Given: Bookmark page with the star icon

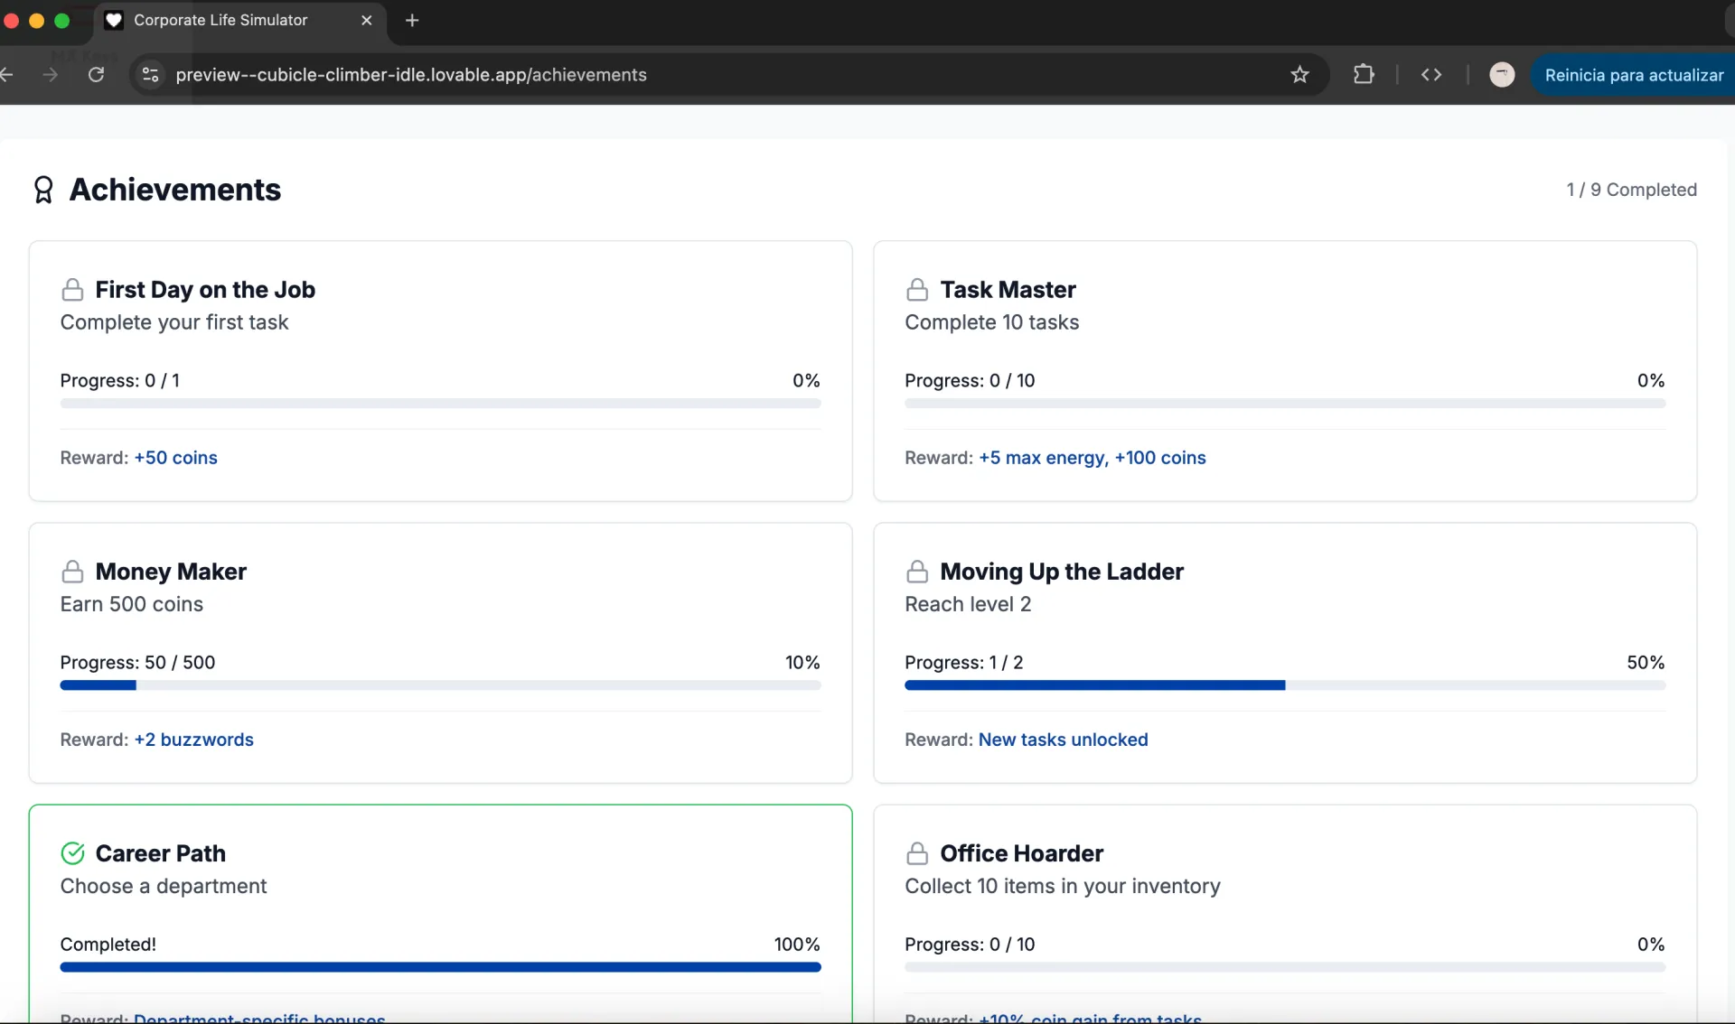Looking at the screenshot, I should point(1299,75).
